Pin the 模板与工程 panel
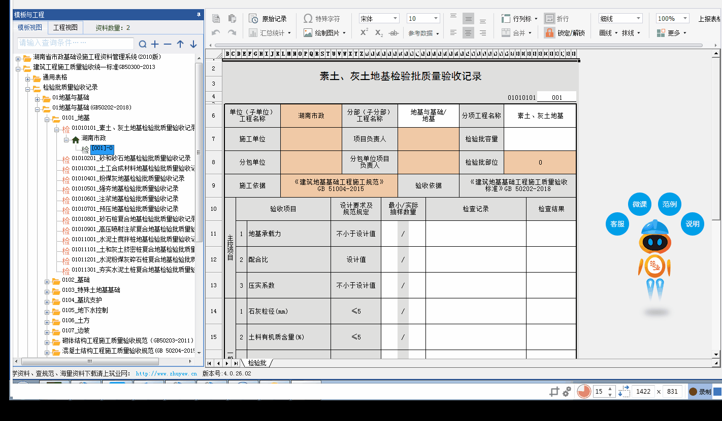This screenshot has height=421, width=722. click(199, 15)
